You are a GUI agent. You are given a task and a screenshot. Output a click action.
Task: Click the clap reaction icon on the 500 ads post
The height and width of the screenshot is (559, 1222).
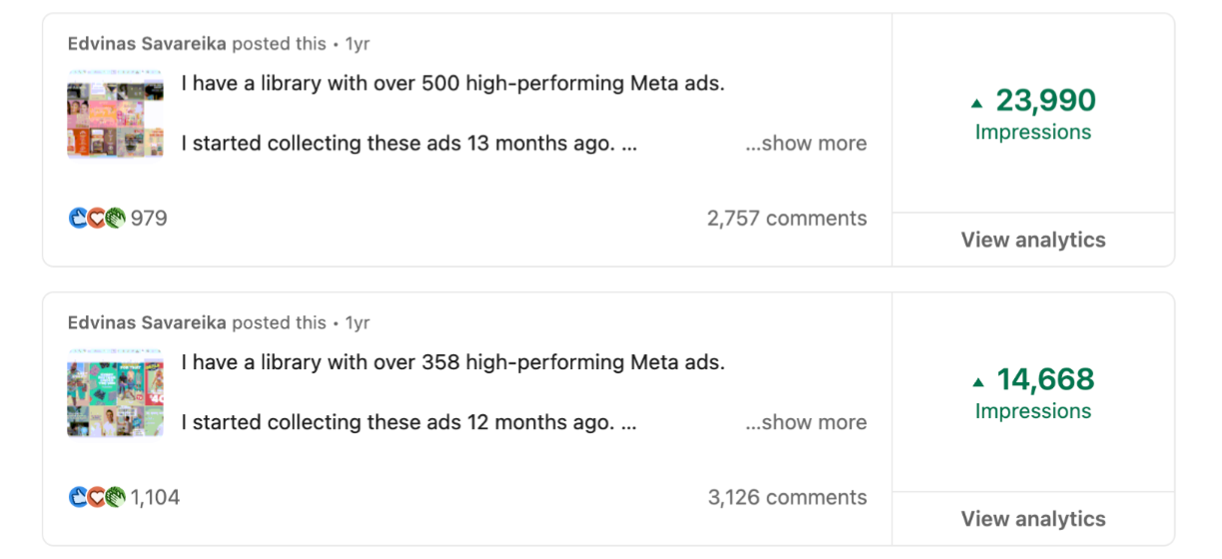coord(115,218)
